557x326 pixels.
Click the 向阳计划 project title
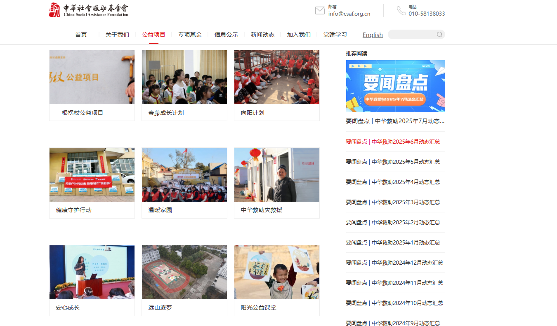click(x=253, y=113)
